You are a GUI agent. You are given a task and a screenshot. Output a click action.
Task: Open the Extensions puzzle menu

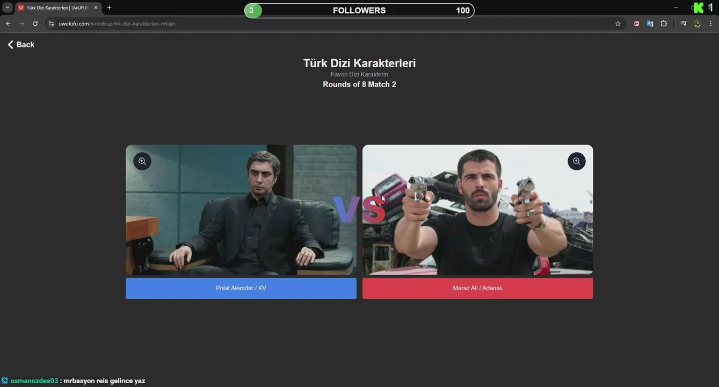pyautogui.click(x=664, y=24)
